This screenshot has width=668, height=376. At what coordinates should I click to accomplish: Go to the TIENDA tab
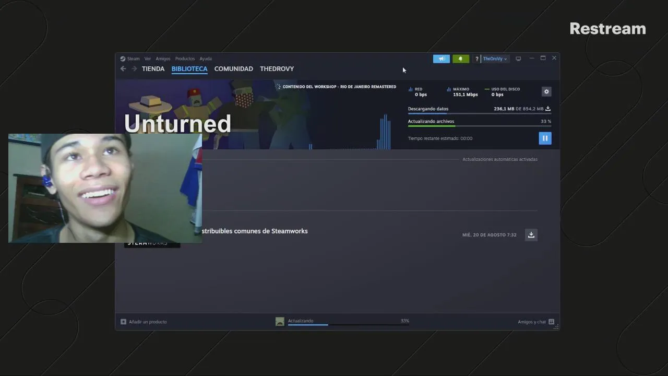coord(153,69)
